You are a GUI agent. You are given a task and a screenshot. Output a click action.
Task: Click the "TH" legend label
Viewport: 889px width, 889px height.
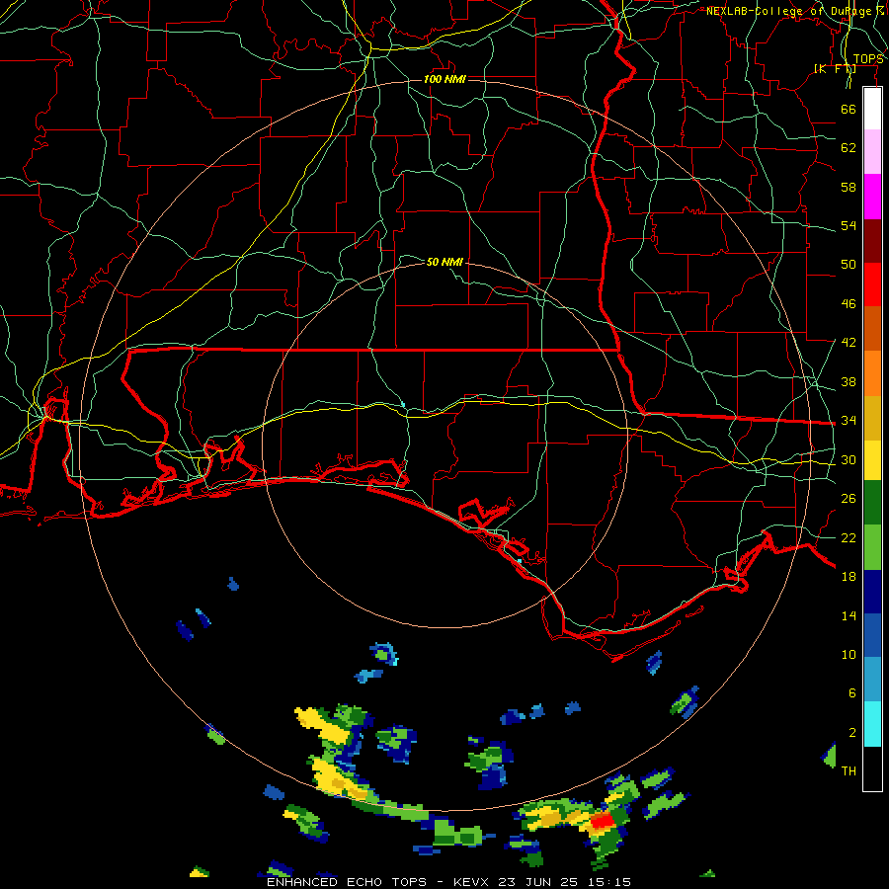point(849,771)
